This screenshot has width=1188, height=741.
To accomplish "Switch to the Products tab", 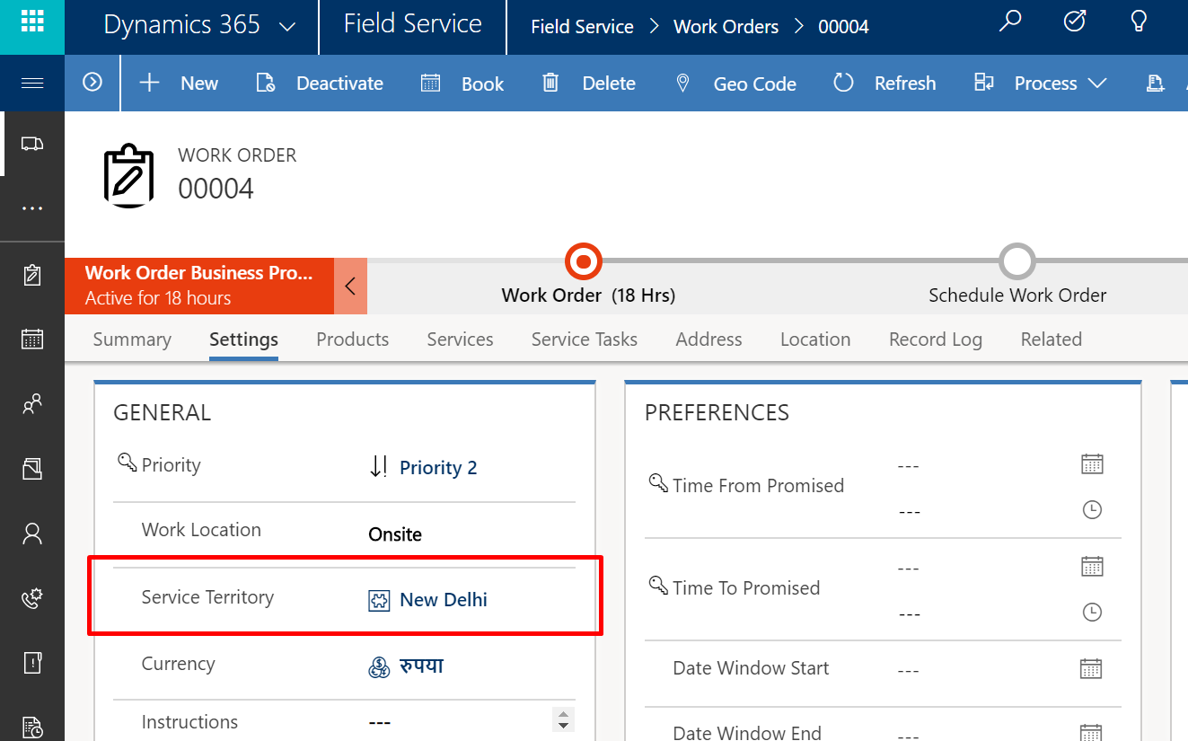I will point(352,340).
